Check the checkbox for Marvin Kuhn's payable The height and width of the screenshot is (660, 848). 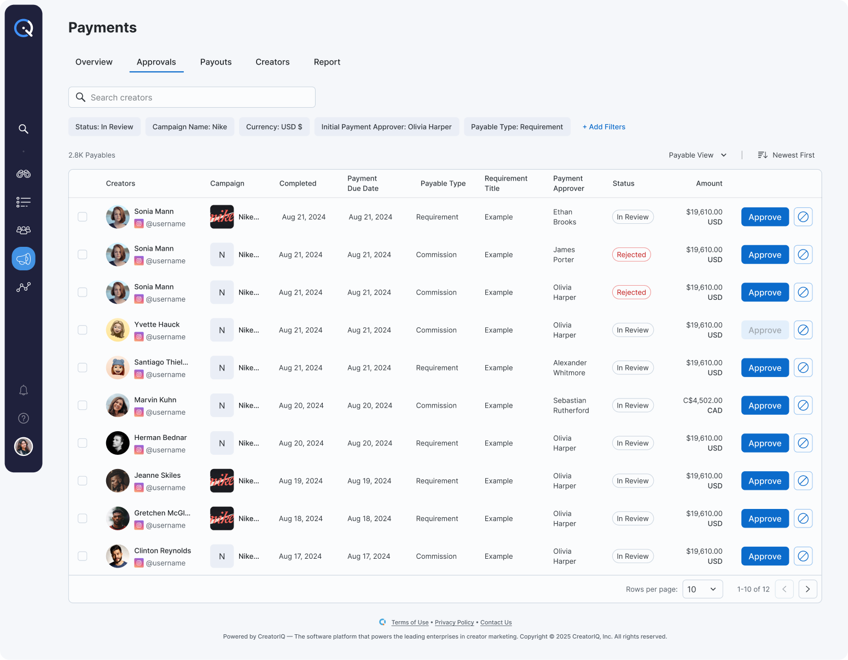(82, 405)
